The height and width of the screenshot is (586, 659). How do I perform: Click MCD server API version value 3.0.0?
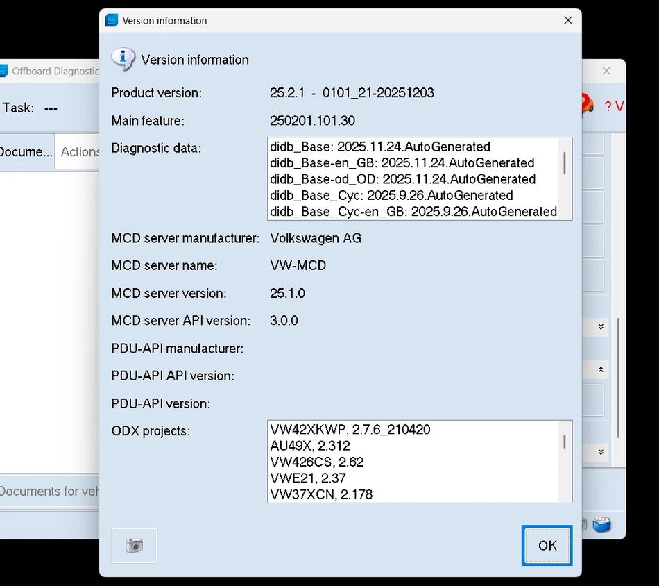pyautogui.click(x=284, y=321)
